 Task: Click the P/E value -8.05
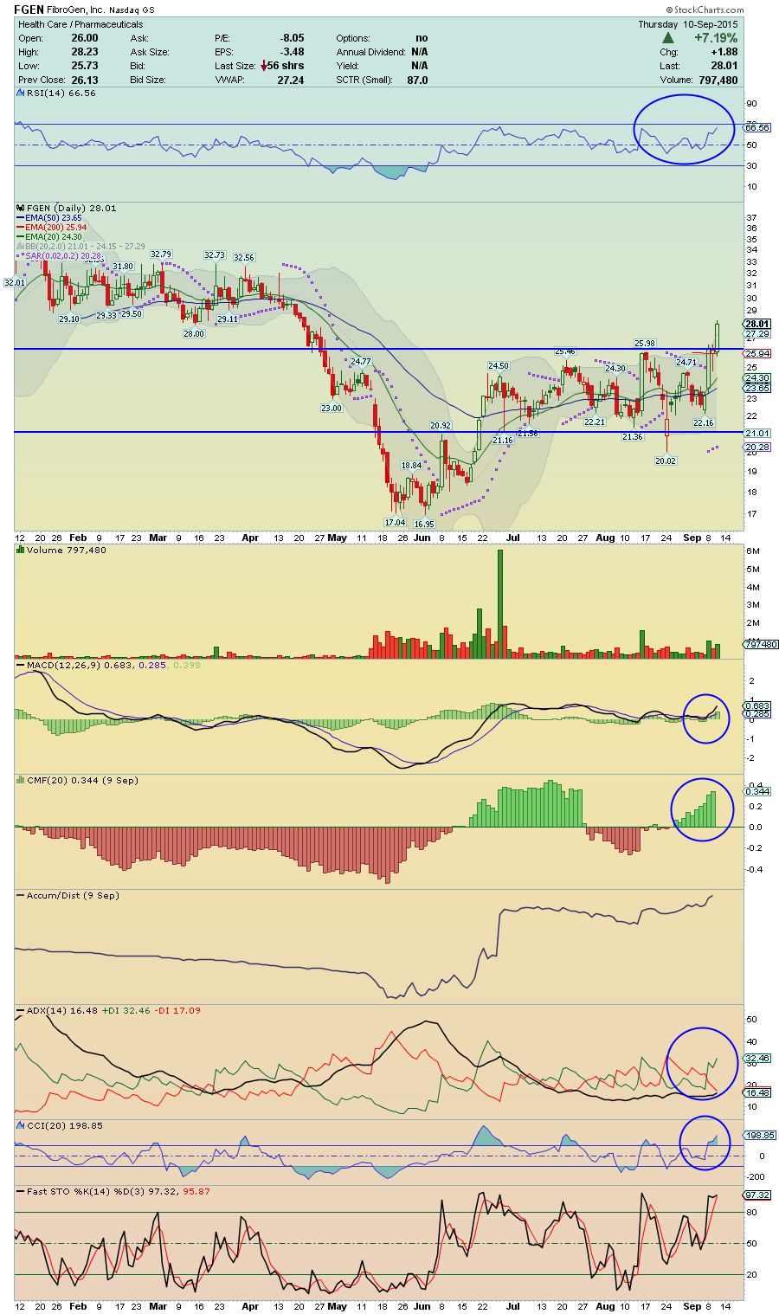[x=292, y=38]
